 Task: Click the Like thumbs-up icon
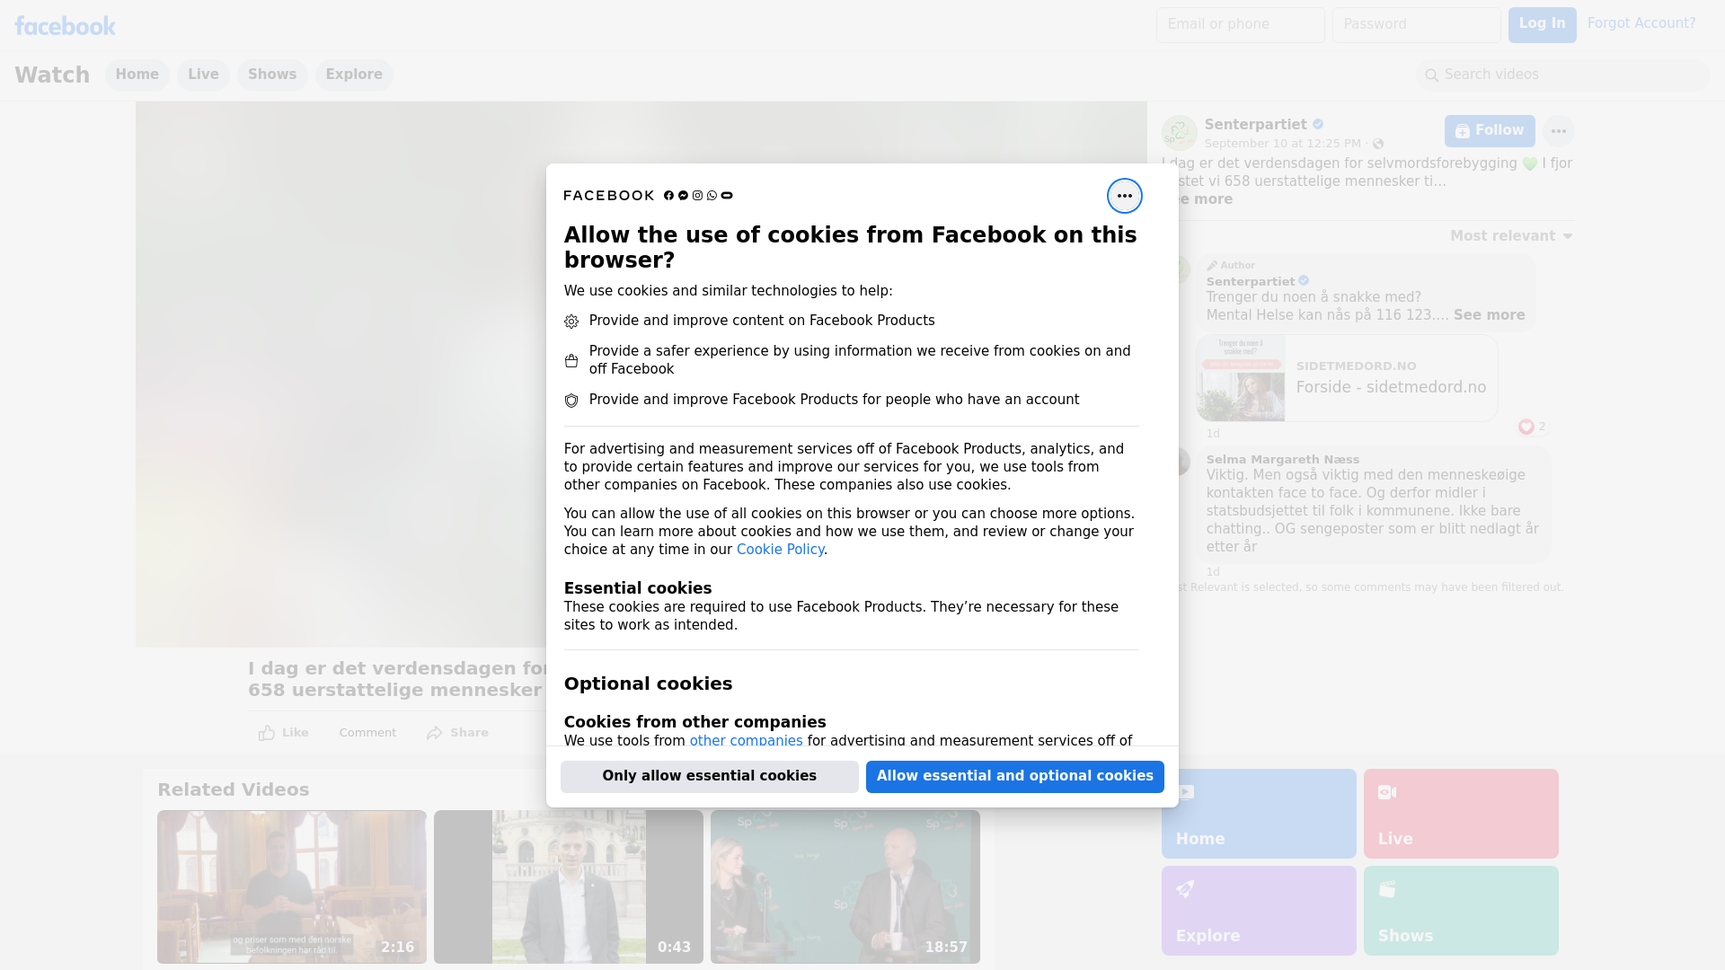point(267,733)
